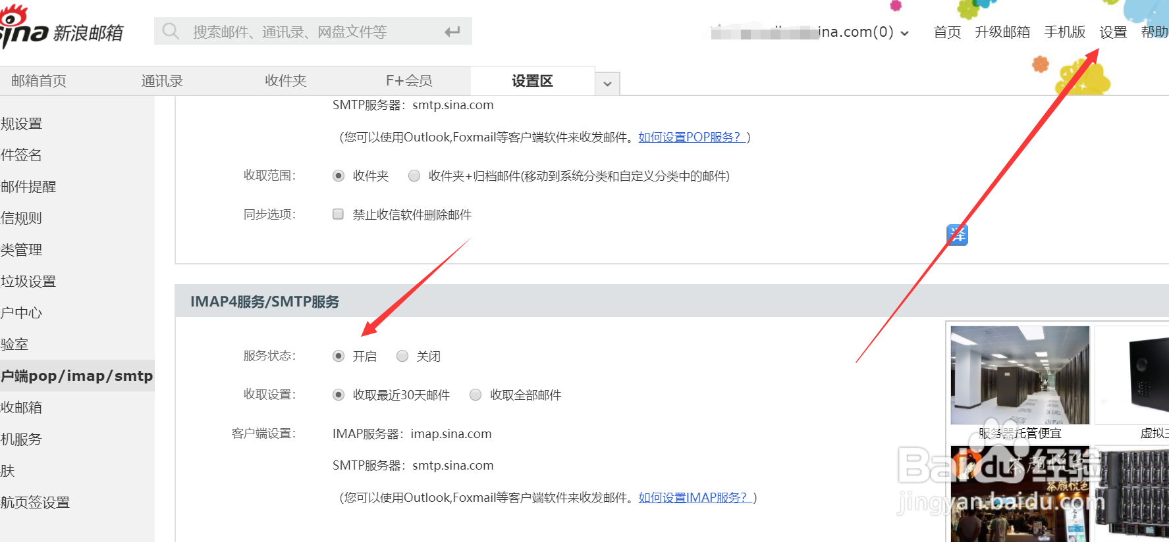Click the 升级邮箱 link
The width and height of the screenshot is (1169, 542).
tap(1002, 32)
